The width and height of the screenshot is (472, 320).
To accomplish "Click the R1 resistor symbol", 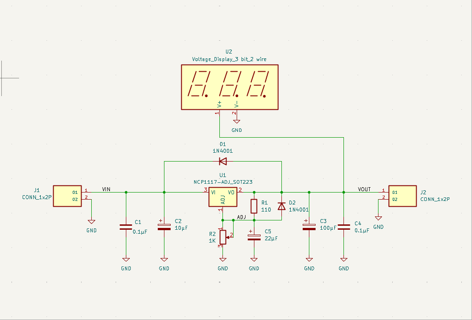I will [254, 206].
